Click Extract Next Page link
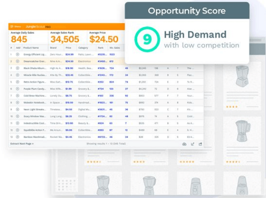 pyautogui.click(x=22, y=144)
